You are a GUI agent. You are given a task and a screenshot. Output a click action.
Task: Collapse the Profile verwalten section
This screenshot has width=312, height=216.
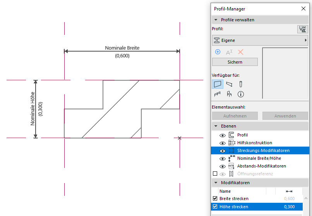(216, 20)
